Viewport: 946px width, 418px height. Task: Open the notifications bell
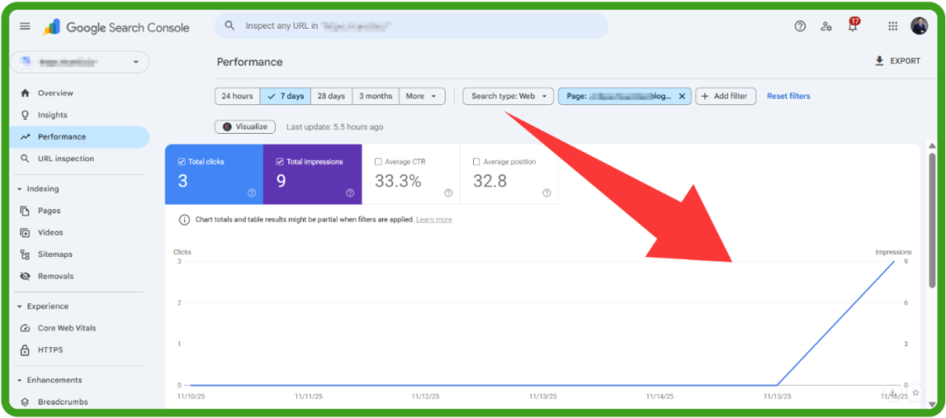pos(852,26)
